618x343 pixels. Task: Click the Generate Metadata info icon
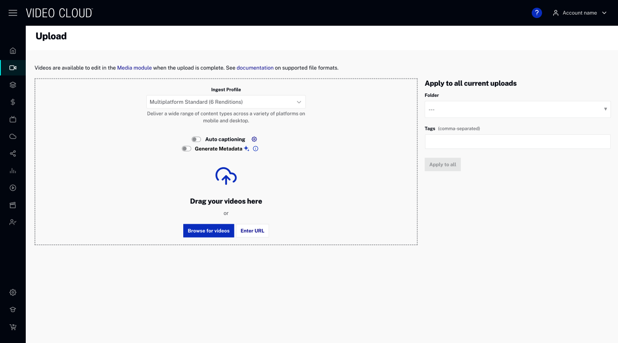point(256,149)
